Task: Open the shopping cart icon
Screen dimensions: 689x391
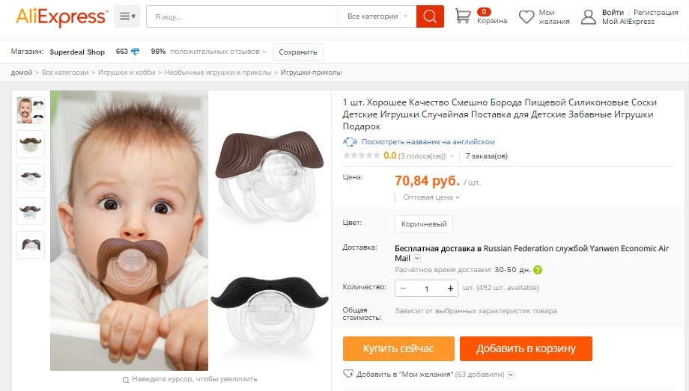Action: click(464, 16)
